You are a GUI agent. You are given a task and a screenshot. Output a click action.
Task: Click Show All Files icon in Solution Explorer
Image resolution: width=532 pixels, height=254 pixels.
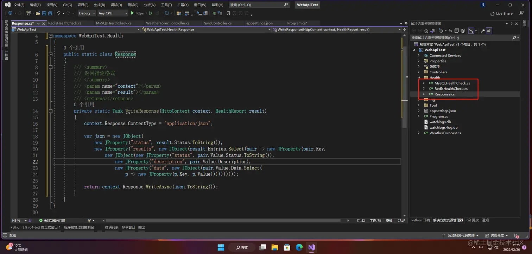[x=463, y=31]
